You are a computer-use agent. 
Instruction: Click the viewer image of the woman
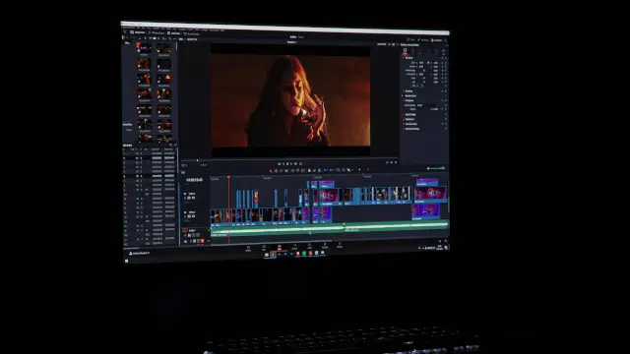[x=290, y=100]
